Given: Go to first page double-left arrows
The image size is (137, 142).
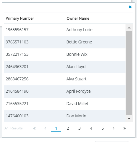Looking at the screenshot, I should [x=34, y=128].
